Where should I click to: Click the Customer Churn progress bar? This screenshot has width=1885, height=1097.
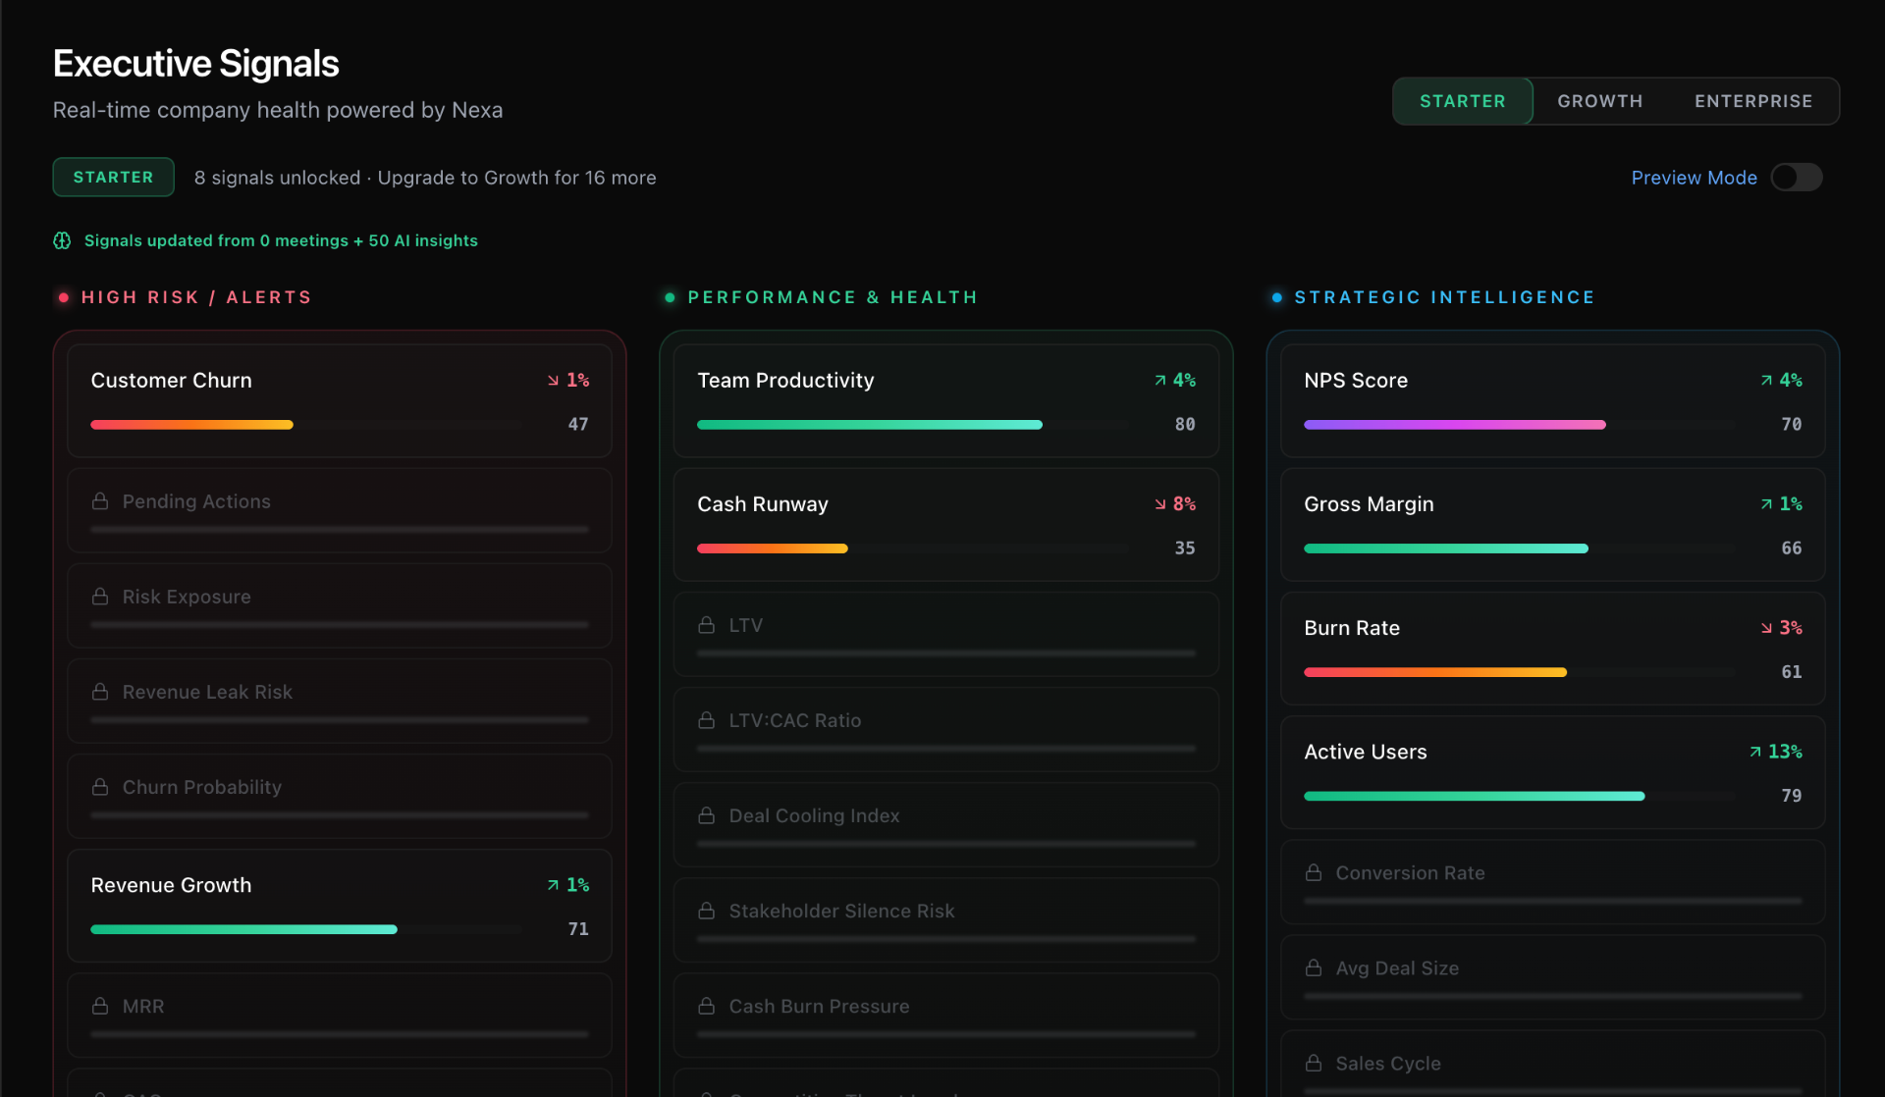coord(306,425)
